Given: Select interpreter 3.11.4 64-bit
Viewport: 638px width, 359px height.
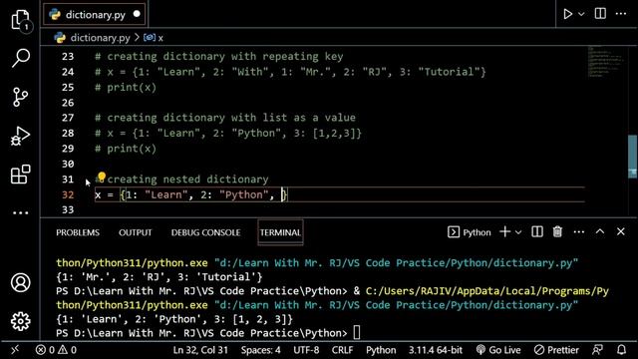Looking at the screenshot, I should [x=436, y=350].
